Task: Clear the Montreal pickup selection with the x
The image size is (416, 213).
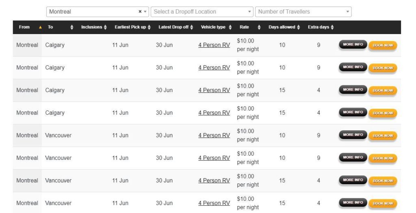Action: 140,12
